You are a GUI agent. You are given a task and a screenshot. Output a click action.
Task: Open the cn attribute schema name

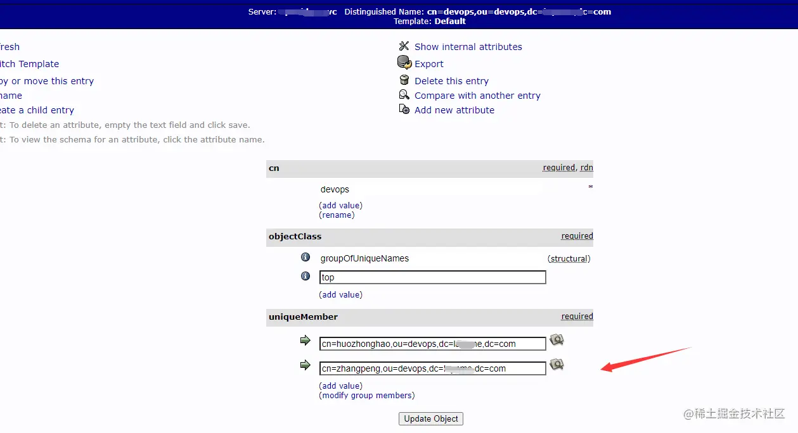[x=274, y=168]
